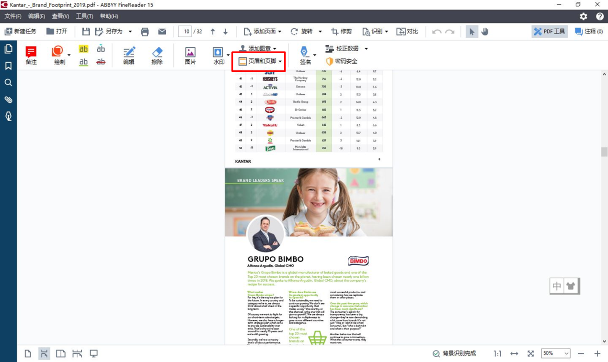The image size is (608, 362).
Task: Zoom in with the plus button
Action: coord(597,353)
